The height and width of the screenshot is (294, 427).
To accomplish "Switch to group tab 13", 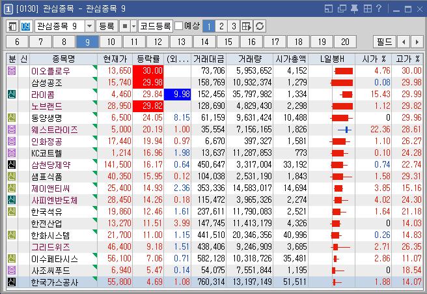I will pos(181,42).
